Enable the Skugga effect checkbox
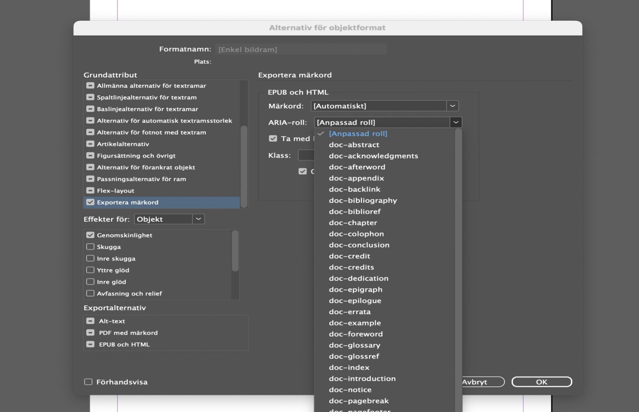 [90, 247]
